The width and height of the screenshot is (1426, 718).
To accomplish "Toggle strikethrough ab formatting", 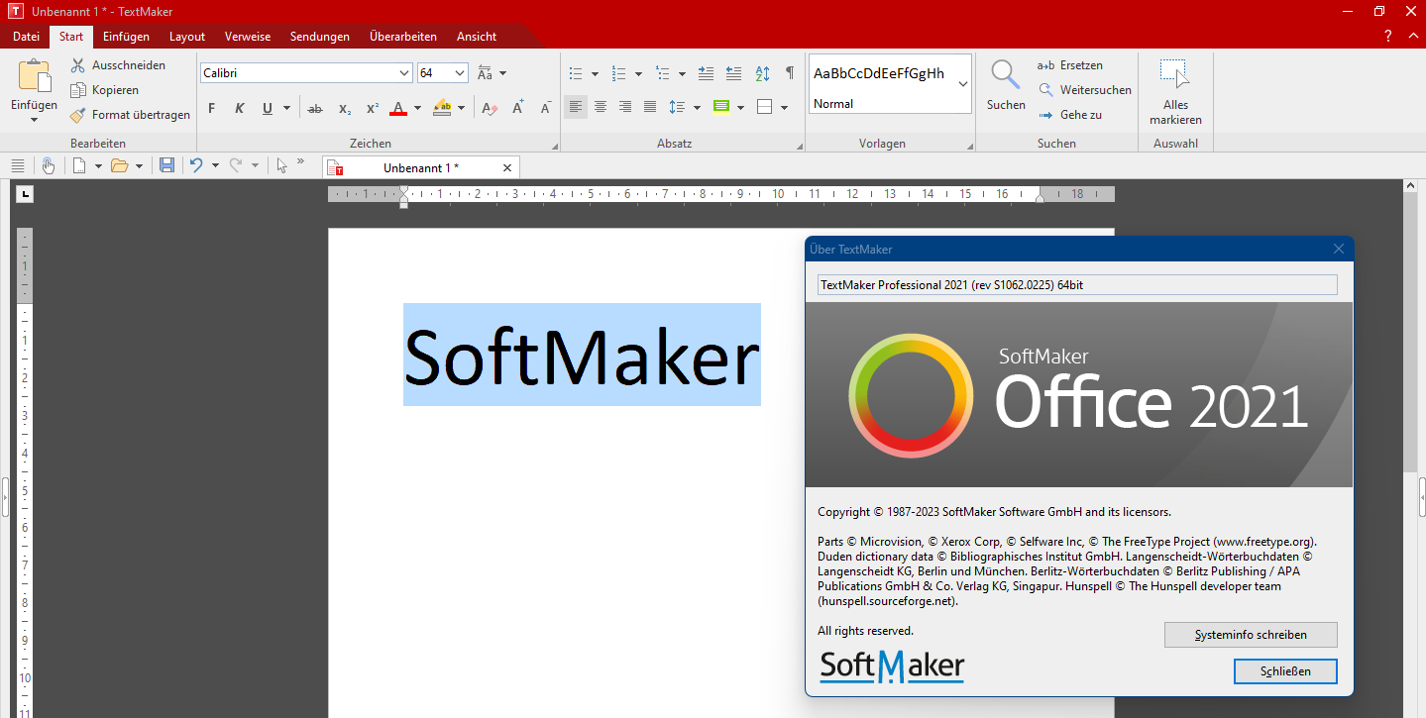I will pos(315,108).
